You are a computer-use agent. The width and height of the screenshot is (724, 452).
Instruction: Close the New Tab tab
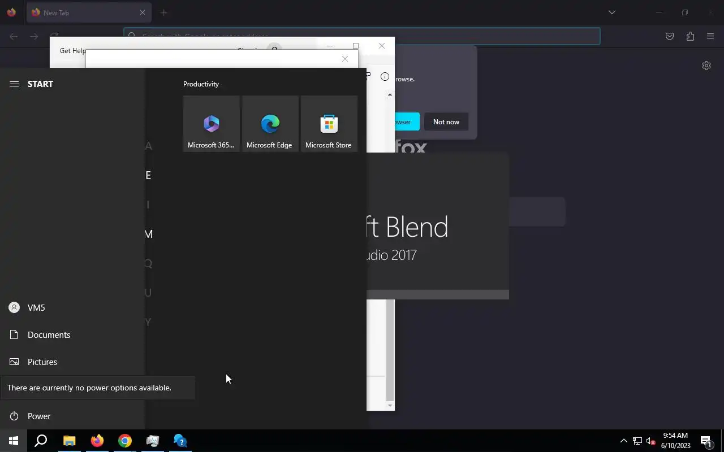click(x=143, y=12)
